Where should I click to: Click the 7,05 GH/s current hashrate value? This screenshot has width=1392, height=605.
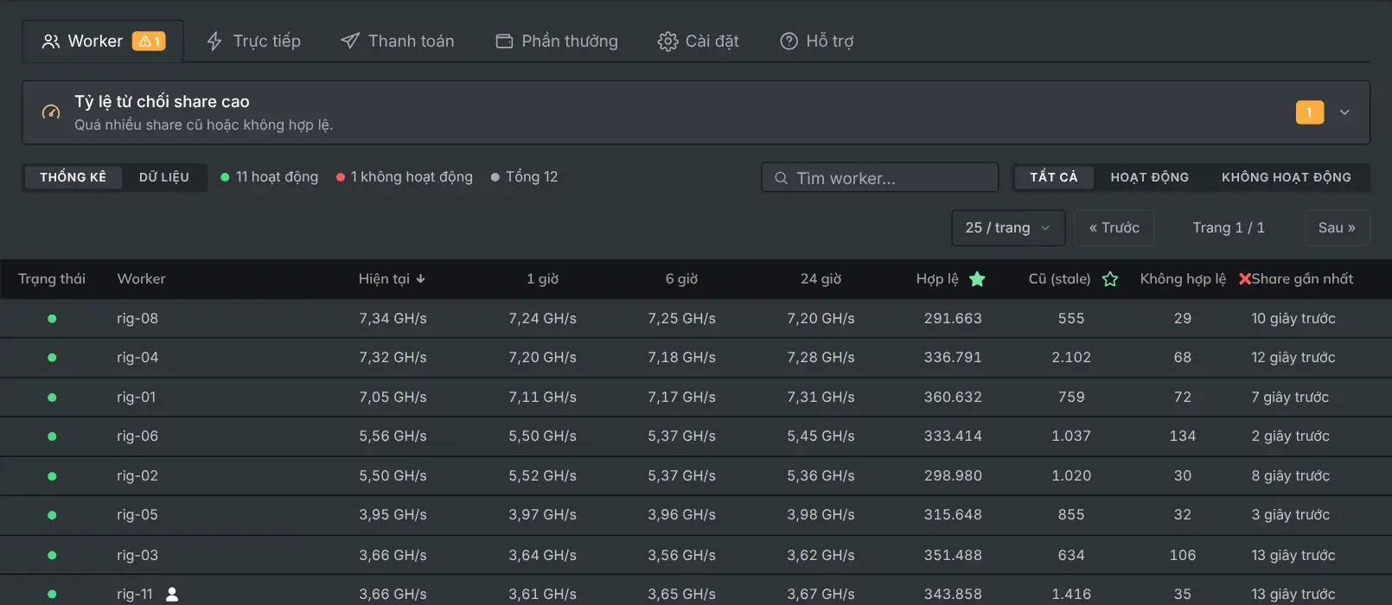pyautogui.click(x=393, y=398)
